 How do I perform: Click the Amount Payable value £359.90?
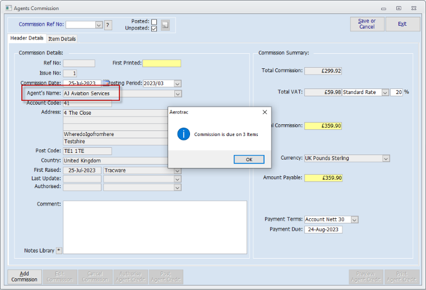(323, 178)
